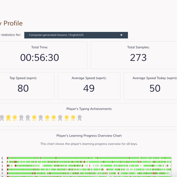Select the average speed value 49
The height and width of the screenshot is (177, 177).
tap(89, 88)
